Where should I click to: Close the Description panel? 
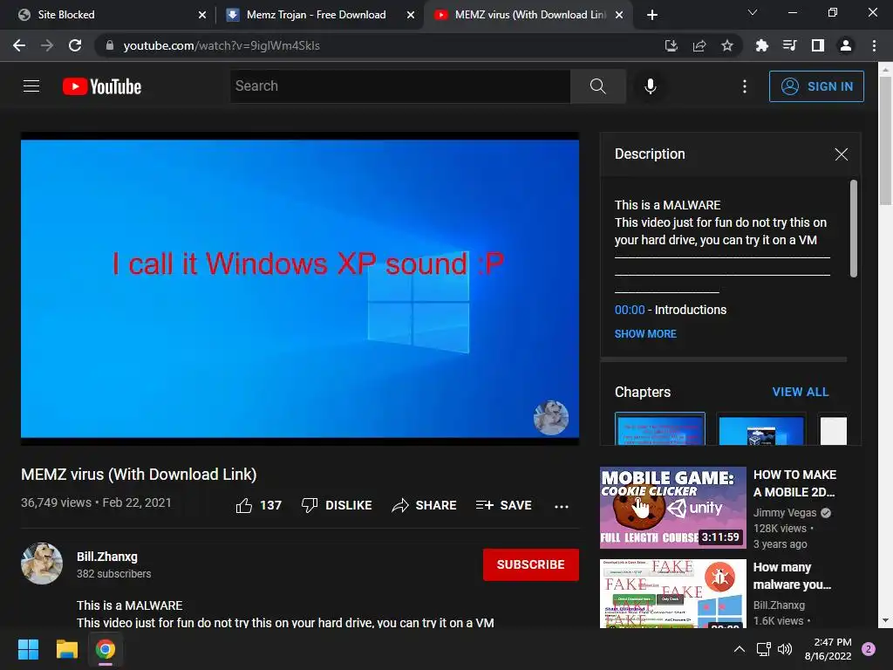pos(842,154)
